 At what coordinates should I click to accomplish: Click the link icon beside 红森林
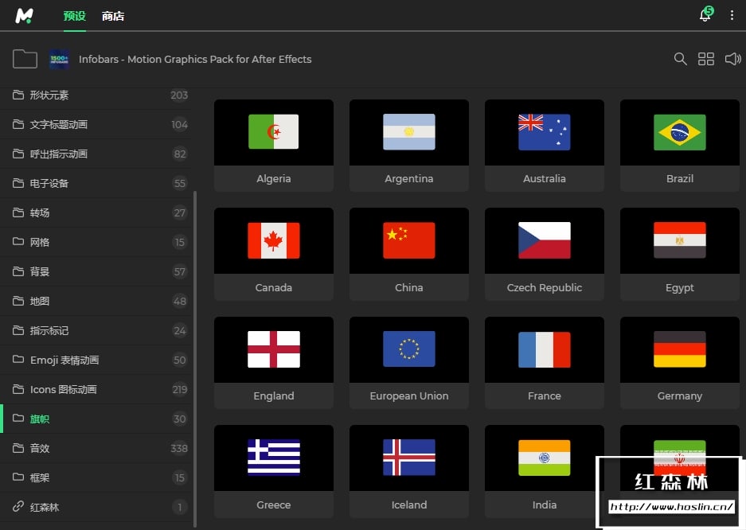[18, 507]
